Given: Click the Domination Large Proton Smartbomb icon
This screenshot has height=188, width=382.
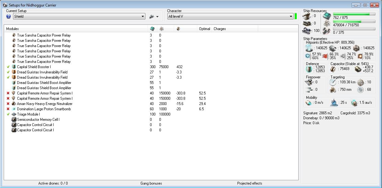Looking at the screenshot, I should [14, 109].
